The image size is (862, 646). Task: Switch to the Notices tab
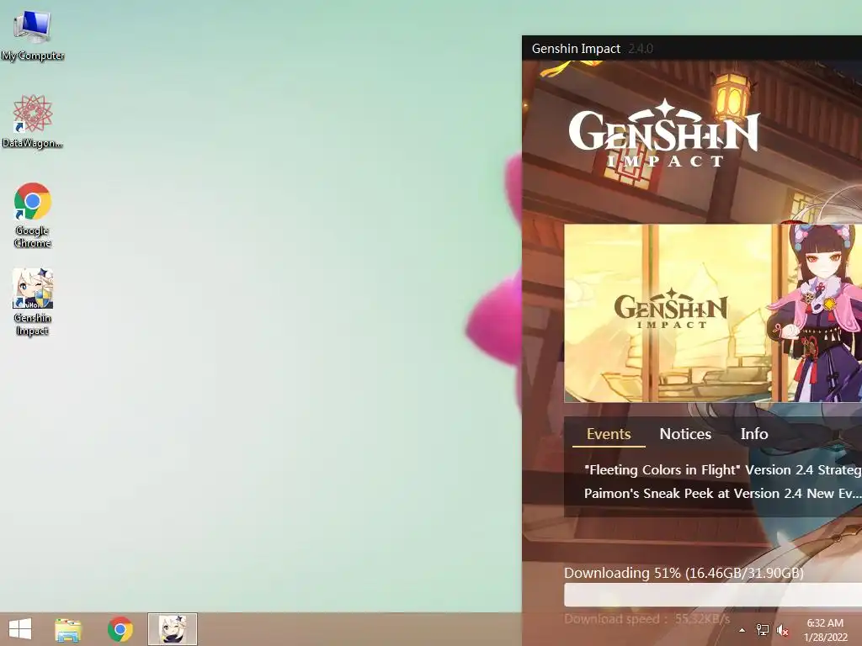[685, 434]
